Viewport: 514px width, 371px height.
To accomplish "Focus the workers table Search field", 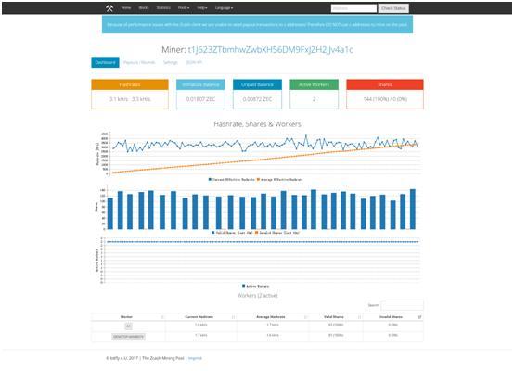I will 402,305.
